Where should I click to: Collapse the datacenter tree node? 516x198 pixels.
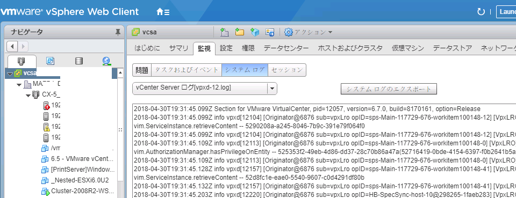pos(19,85)
